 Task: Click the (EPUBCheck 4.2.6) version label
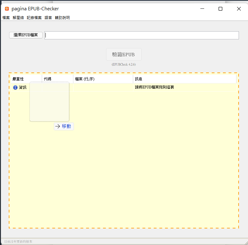click(x=124, y=64)
